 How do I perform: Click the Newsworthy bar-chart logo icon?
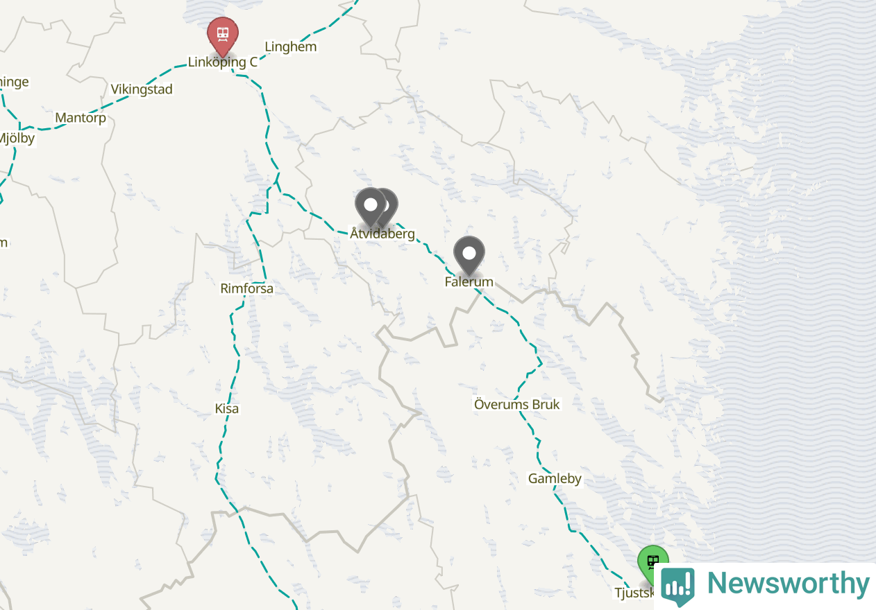(x=677, y=586)
